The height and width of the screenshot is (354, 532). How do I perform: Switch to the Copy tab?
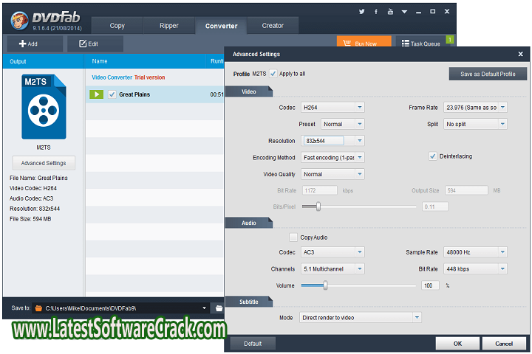click(x=117, y=26)
